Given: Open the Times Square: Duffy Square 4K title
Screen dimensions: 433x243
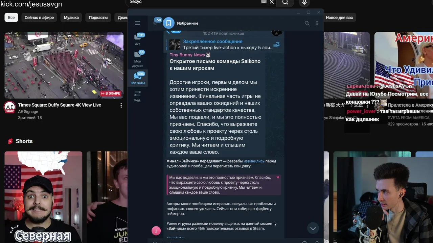Looking at the screenshot, I should tap(60, 105).
